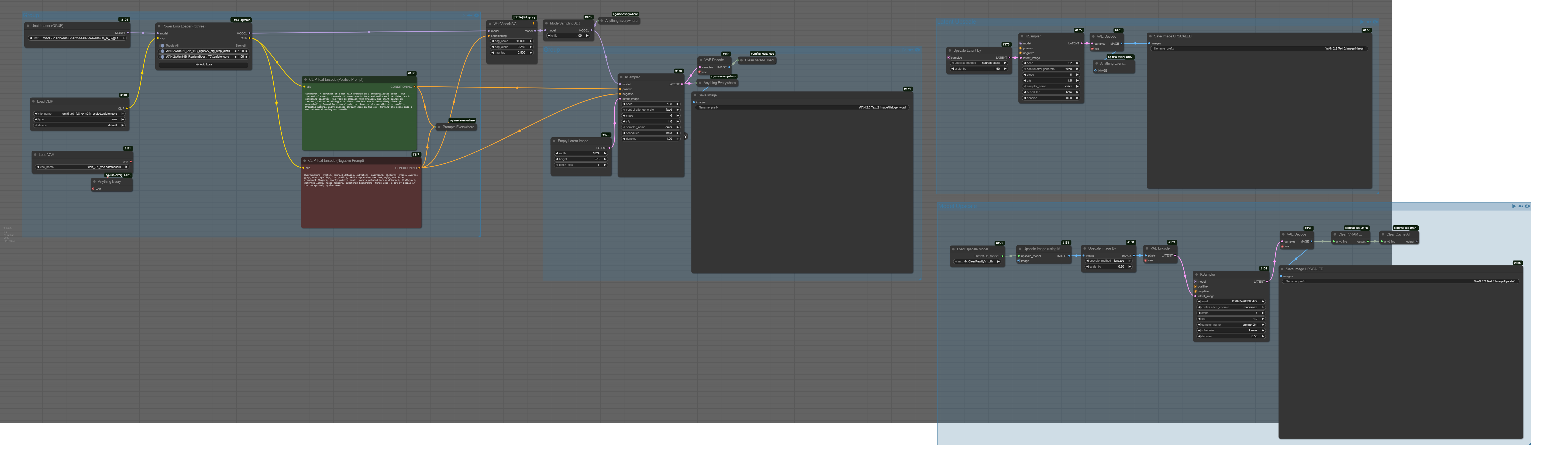Click the question mark help icon on WanVideoNAG
This screenshot has height=470, width=1547.
pyautogui.click(x=533, y=24)
